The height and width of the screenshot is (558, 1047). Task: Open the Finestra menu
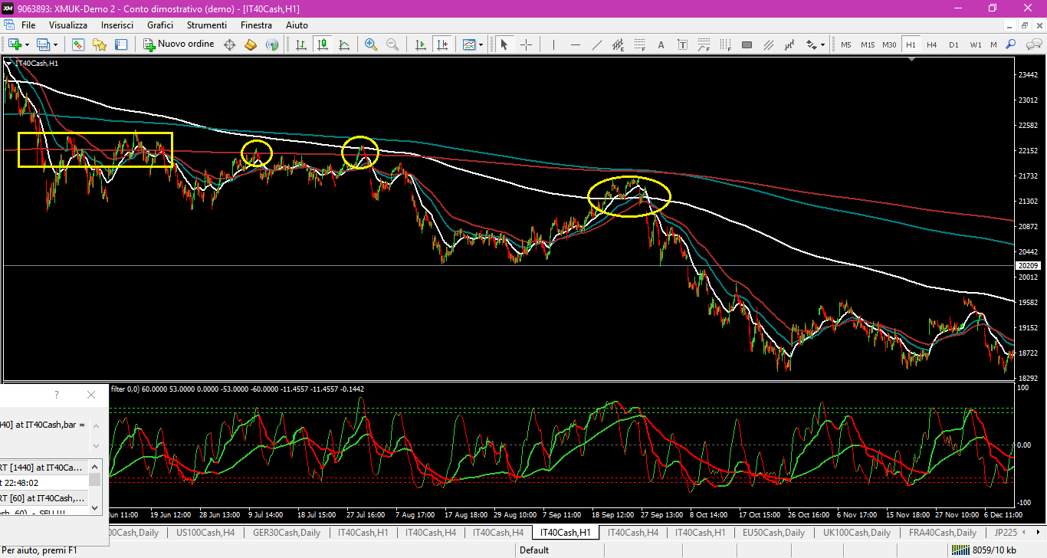[x=256, y=25]
